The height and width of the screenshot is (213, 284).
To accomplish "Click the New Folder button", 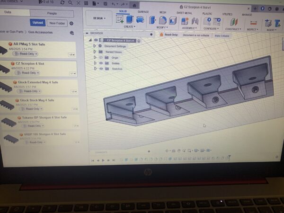I will [x=57, y=23].
